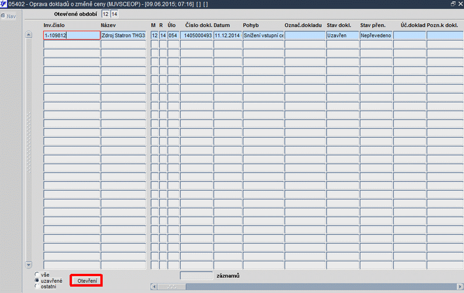
Task: Click the Nav radio button in sidebar
Action: (3, 16)
